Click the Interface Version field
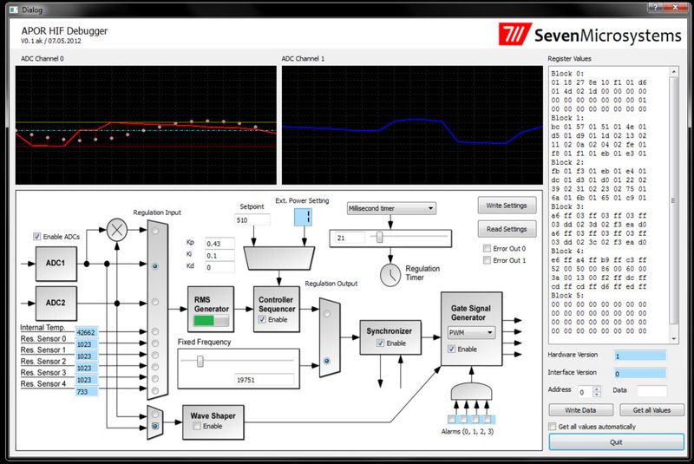This screenshot has height=464, width=694. point(640,373)
